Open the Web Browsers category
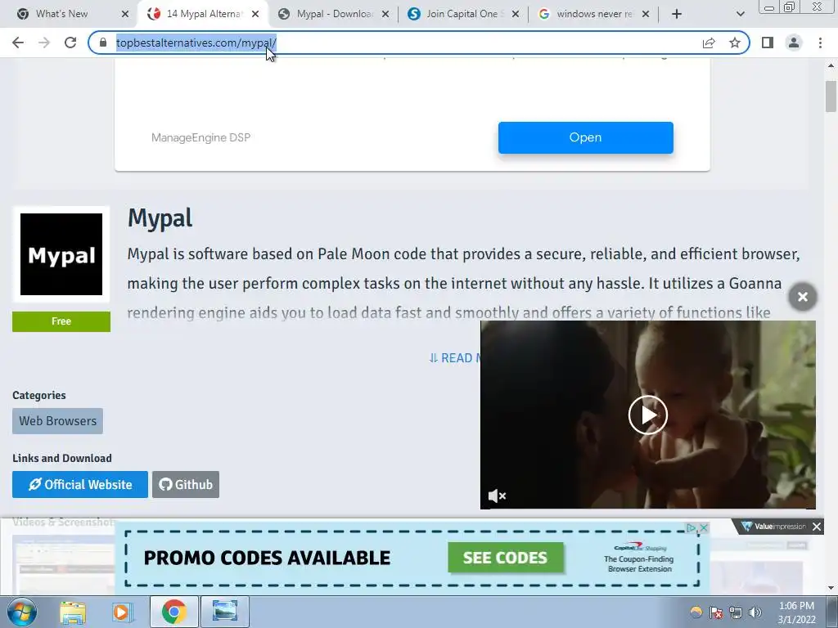The image size is (838, 628). click(x=58, y=421)
